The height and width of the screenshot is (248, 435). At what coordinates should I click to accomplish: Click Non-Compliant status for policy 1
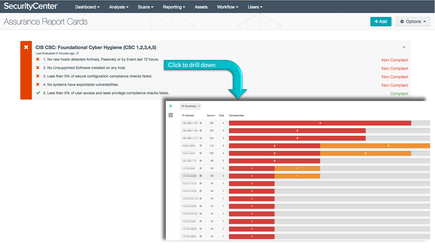pos(395,60)
